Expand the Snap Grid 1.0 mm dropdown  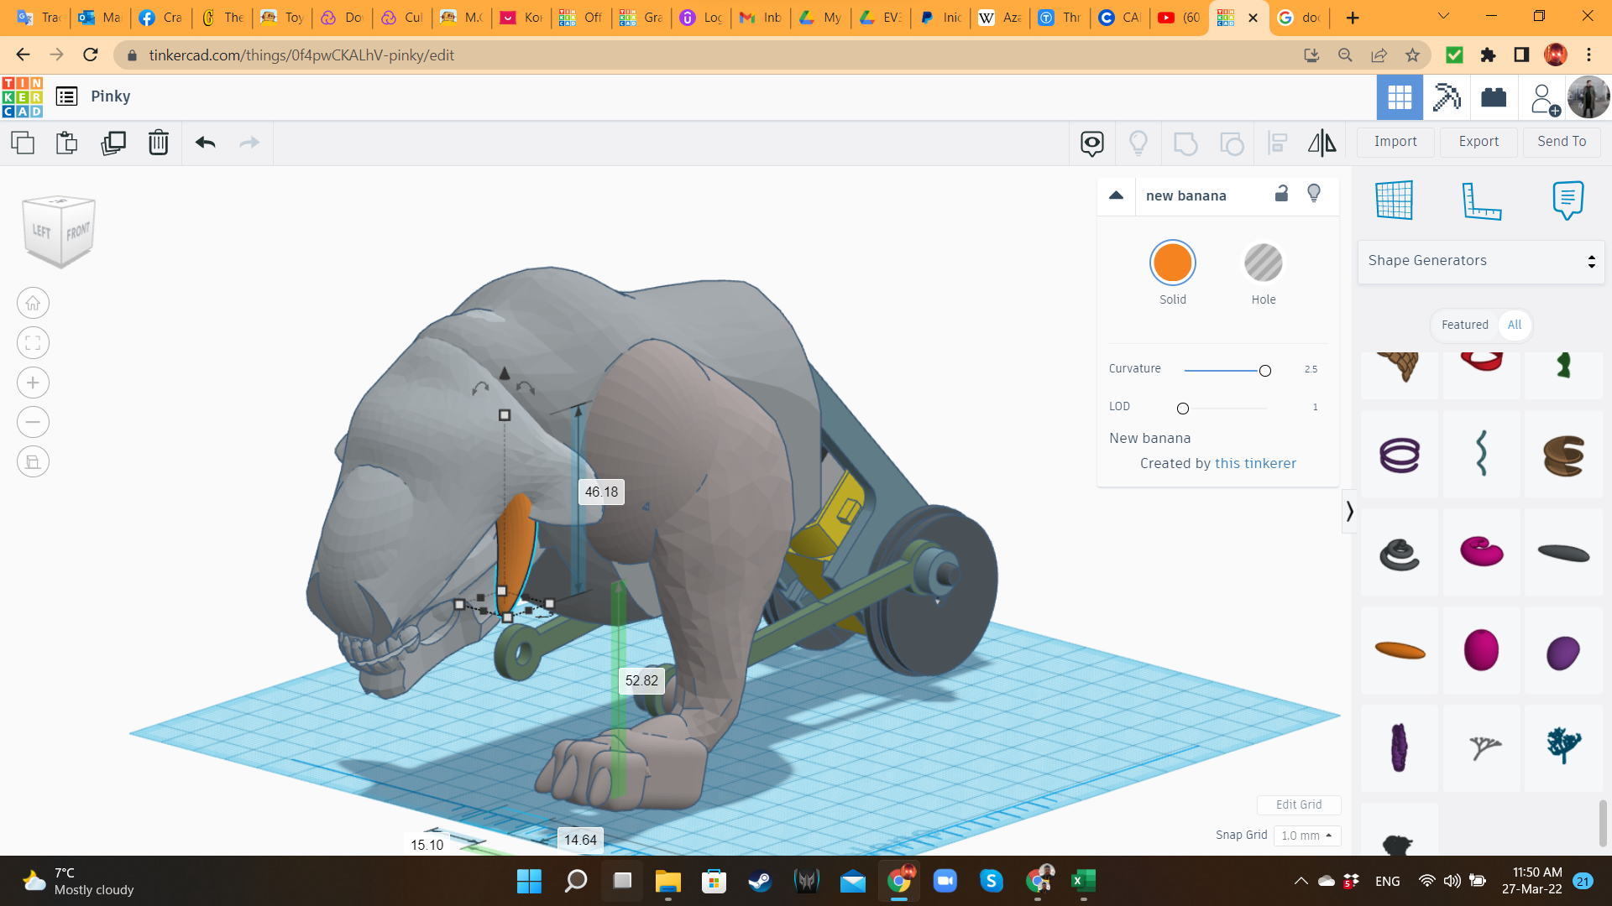point(1307,836)
